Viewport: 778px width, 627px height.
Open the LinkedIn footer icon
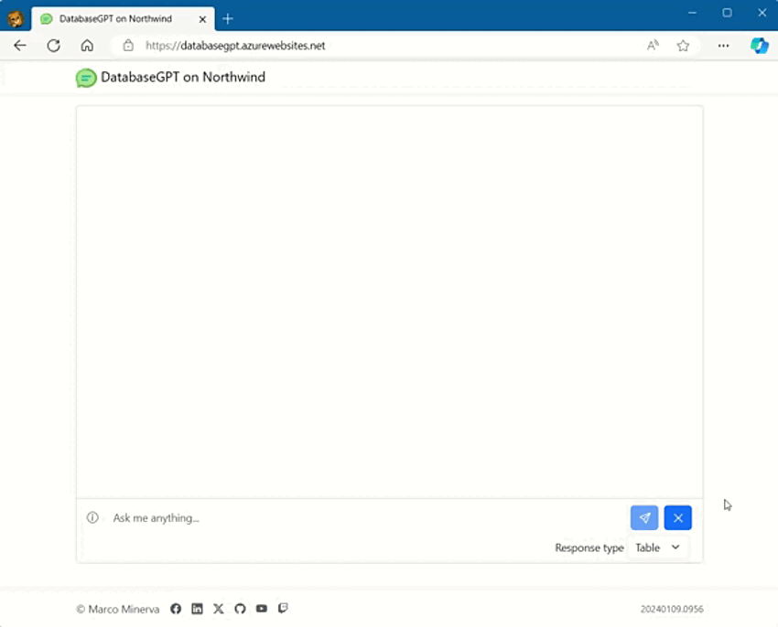click(197, 608)
